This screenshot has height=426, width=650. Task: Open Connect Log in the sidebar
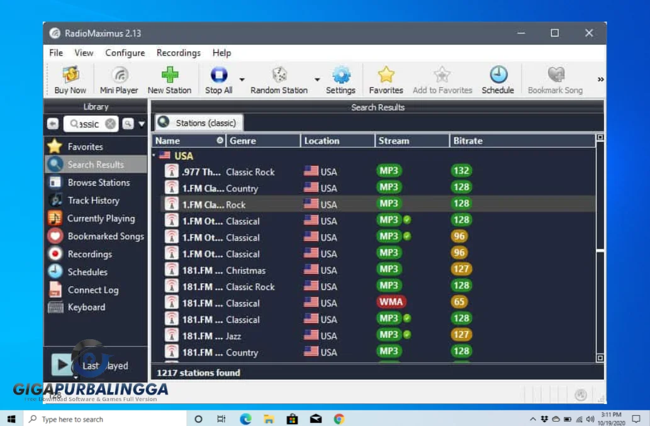[x=96, y=290]
